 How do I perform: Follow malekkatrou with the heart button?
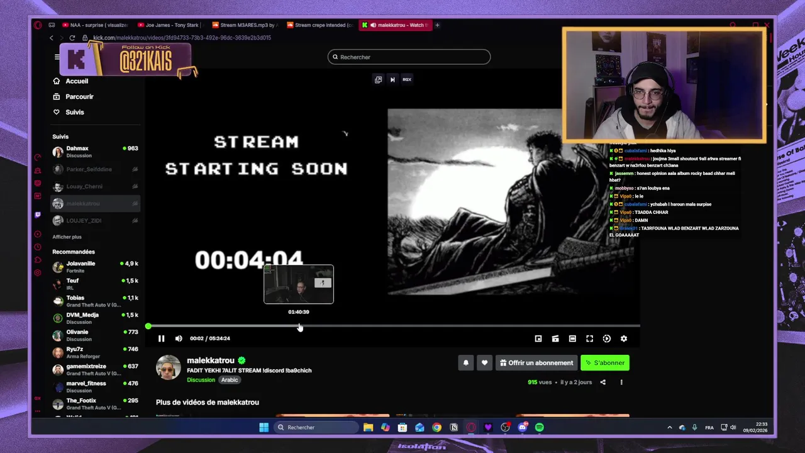484,362
